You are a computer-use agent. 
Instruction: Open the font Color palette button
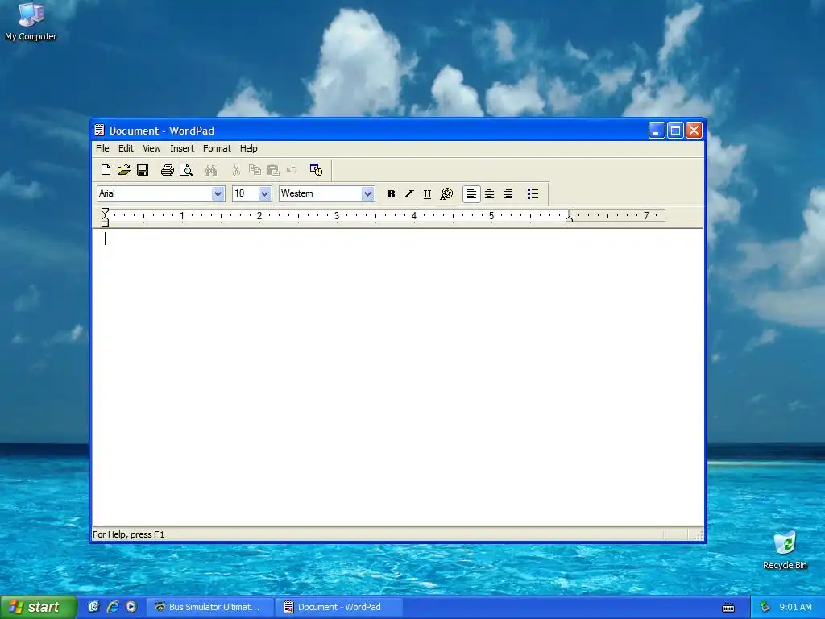pos(446,194)
